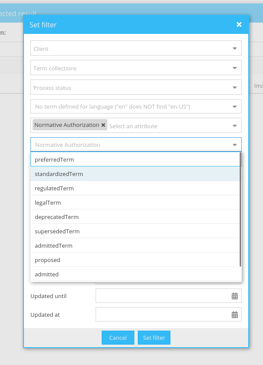Remove the Normative Authorization tag
This screenshot has width=263, height=365.
(x=103, y=125)
